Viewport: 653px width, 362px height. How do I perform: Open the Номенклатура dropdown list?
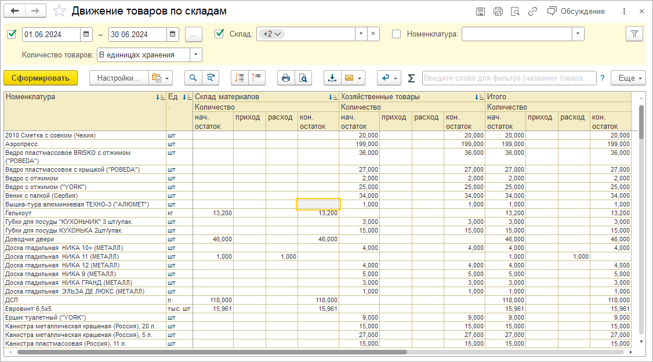(578, 34)
